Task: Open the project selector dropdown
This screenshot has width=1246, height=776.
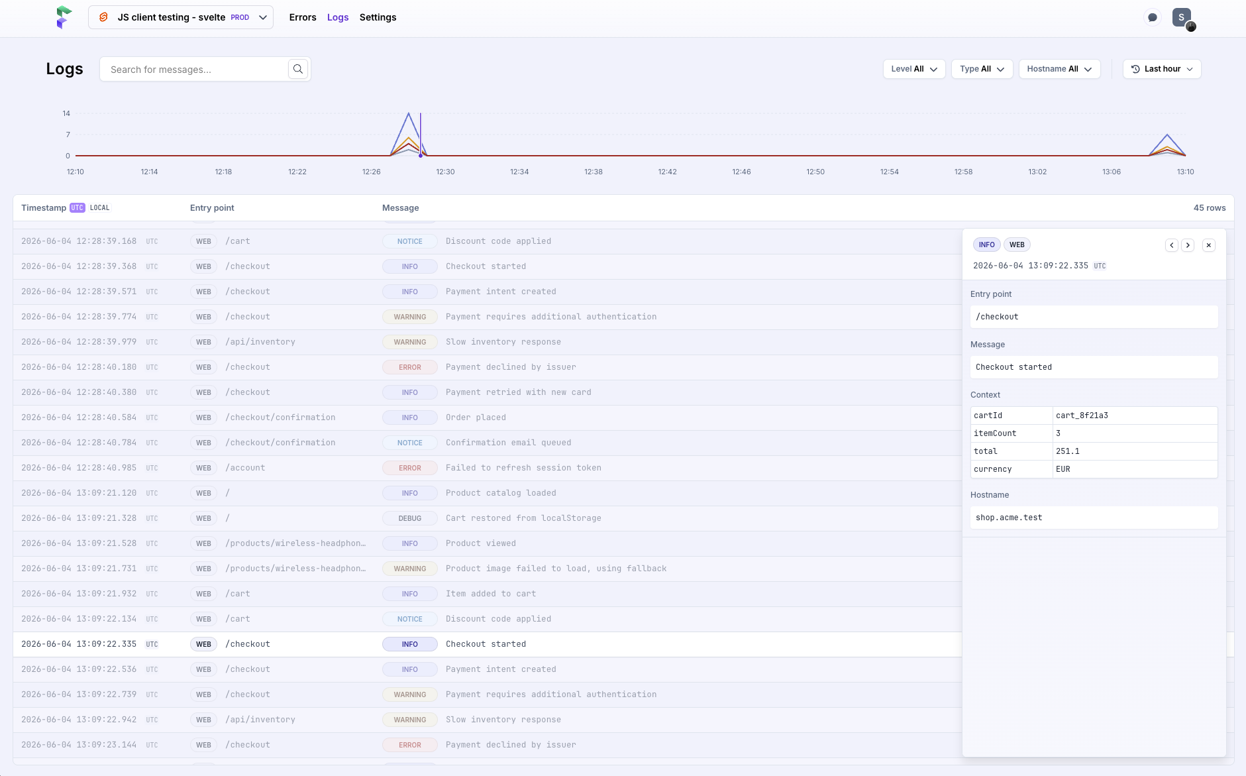Action: [x=181, y=17]
